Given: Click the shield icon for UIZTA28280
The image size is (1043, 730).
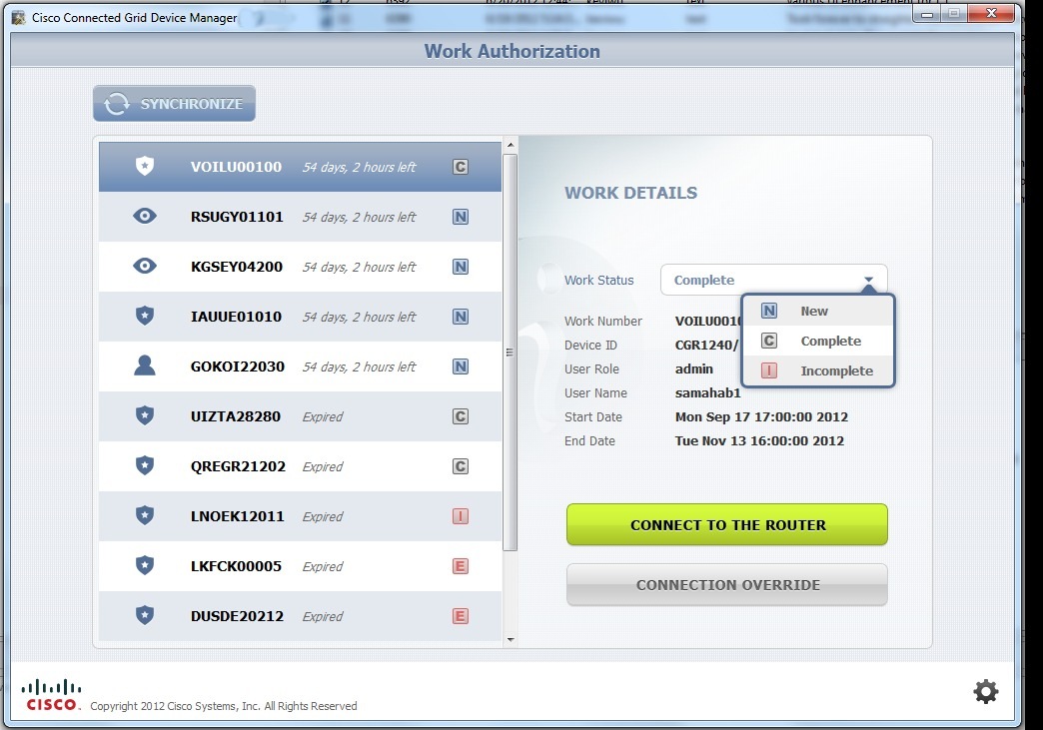Looking at the screenshot, I should click(144, 416).
